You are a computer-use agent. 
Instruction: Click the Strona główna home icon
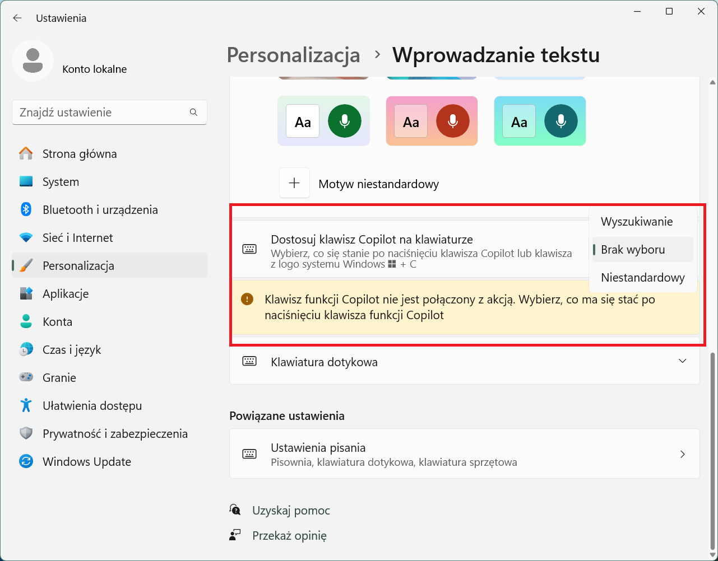[x=26, y=153]
